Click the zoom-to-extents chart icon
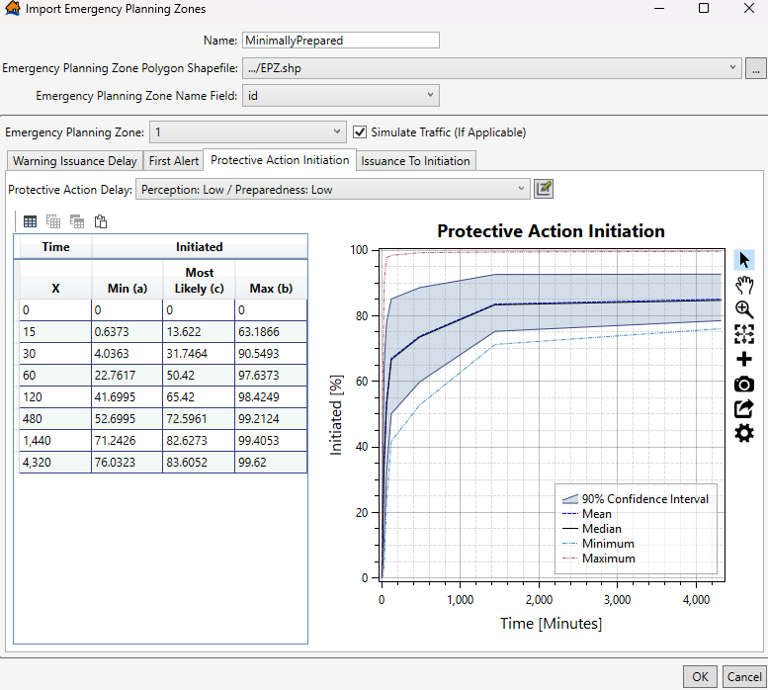Viewport: 768px width, 690px height. [744, 334]
